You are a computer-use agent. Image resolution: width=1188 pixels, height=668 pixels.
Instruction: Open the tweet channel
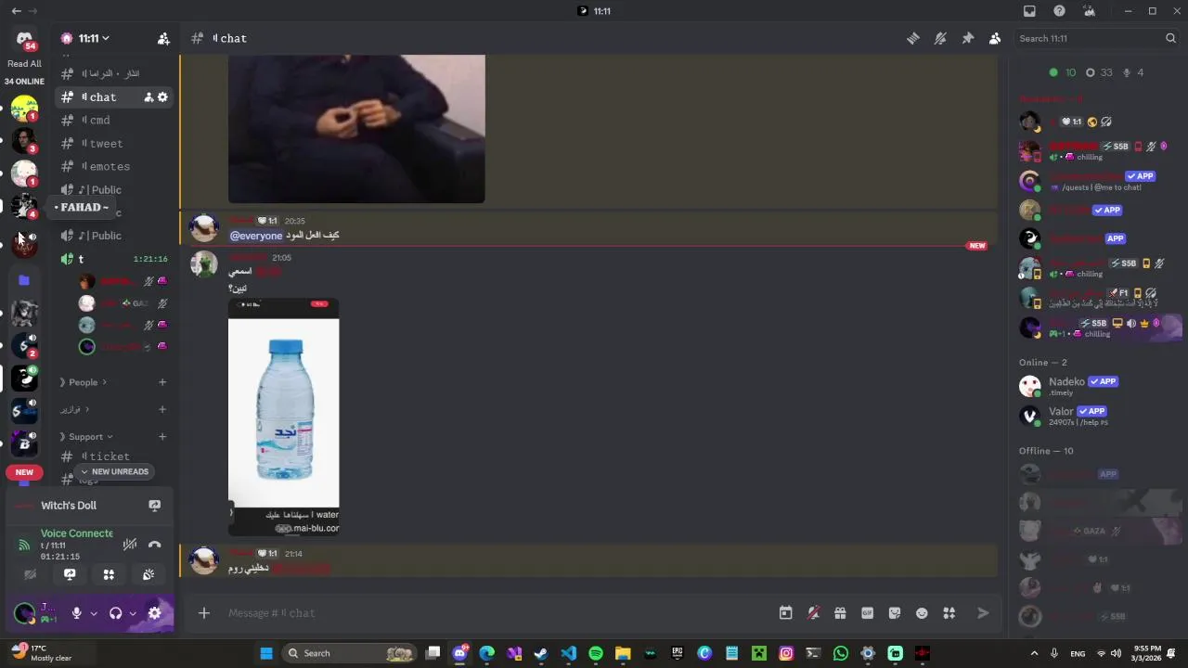105,144
